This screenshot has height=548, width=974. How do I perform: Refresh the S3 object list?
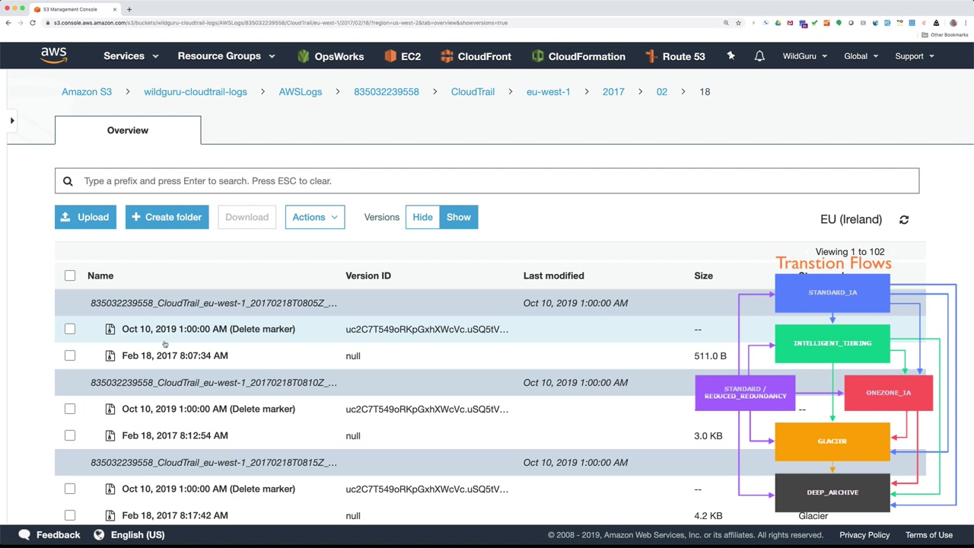[x=904, y=219]
